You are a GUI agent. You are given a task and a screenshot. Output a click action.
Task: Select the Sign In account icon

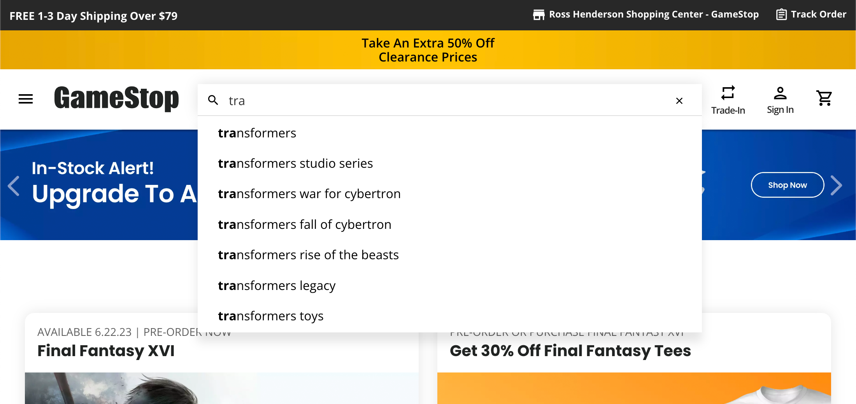(x=780, y=93)
